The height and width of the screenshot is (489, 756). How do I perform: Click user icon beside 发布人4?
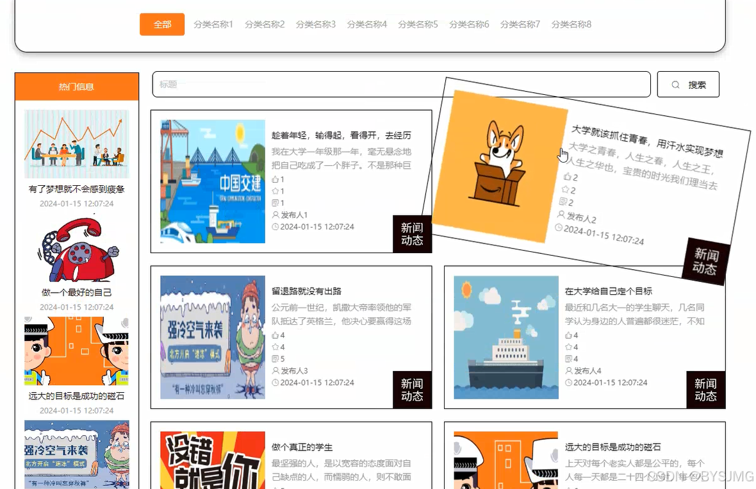tap(568, 370)
